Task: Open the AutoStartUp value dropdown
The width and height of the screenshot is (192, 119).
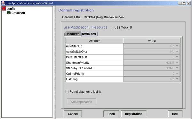Action: [x=151, y=46]
